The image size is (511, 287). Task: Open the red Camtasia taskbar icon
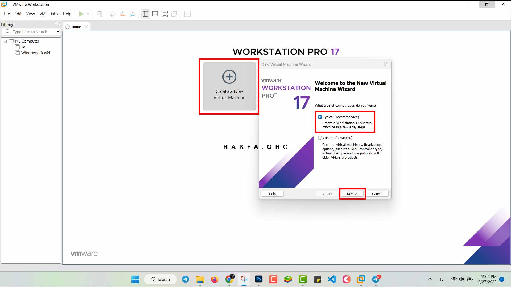coord(273,279)
